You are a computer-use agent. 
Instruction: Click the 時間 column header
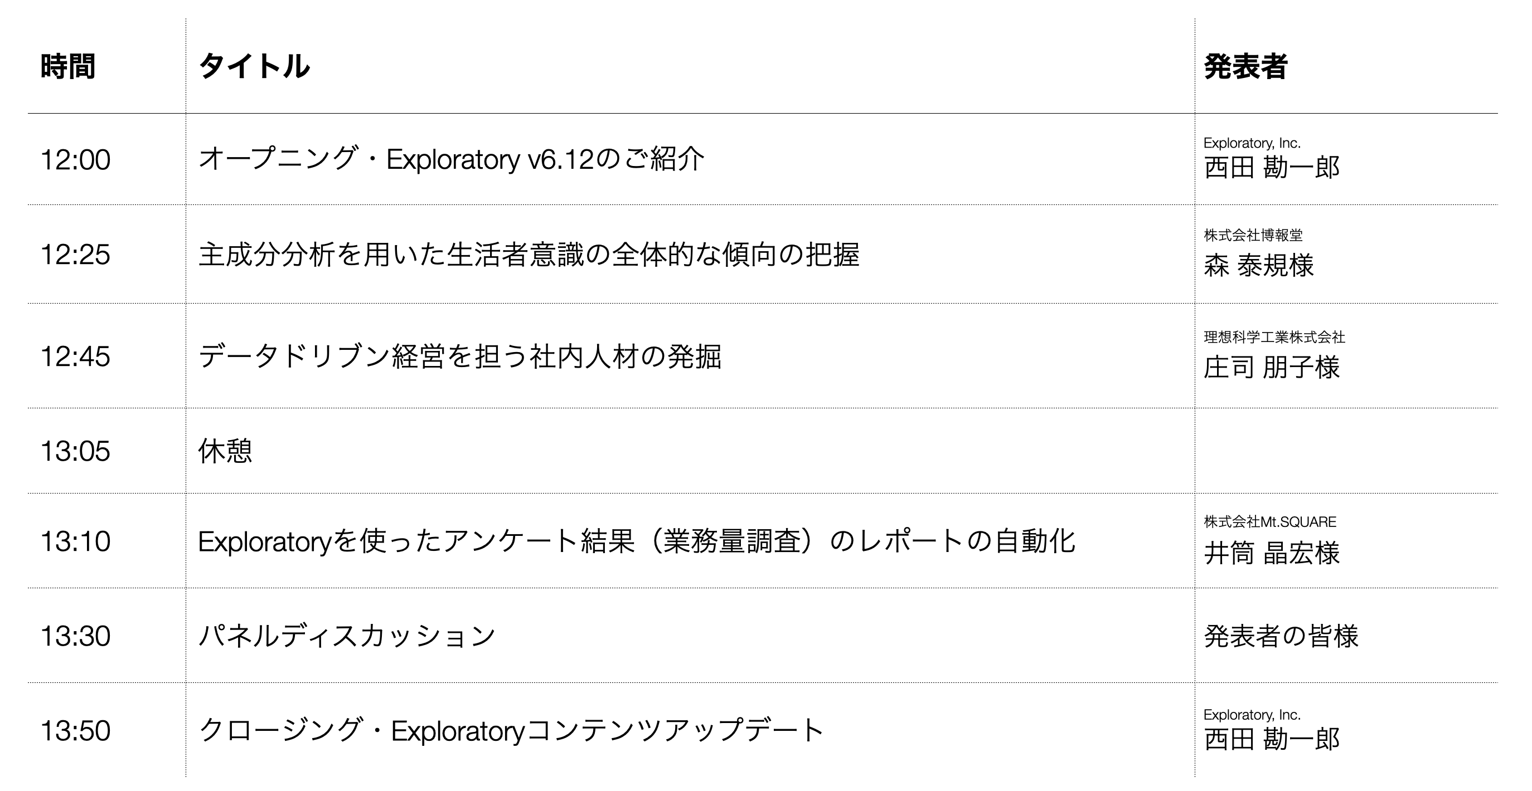click(68, 66)
